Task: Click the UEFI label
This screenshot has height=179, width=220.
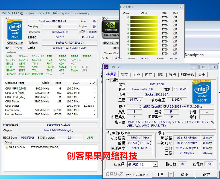Action: [x=90, y=137]
